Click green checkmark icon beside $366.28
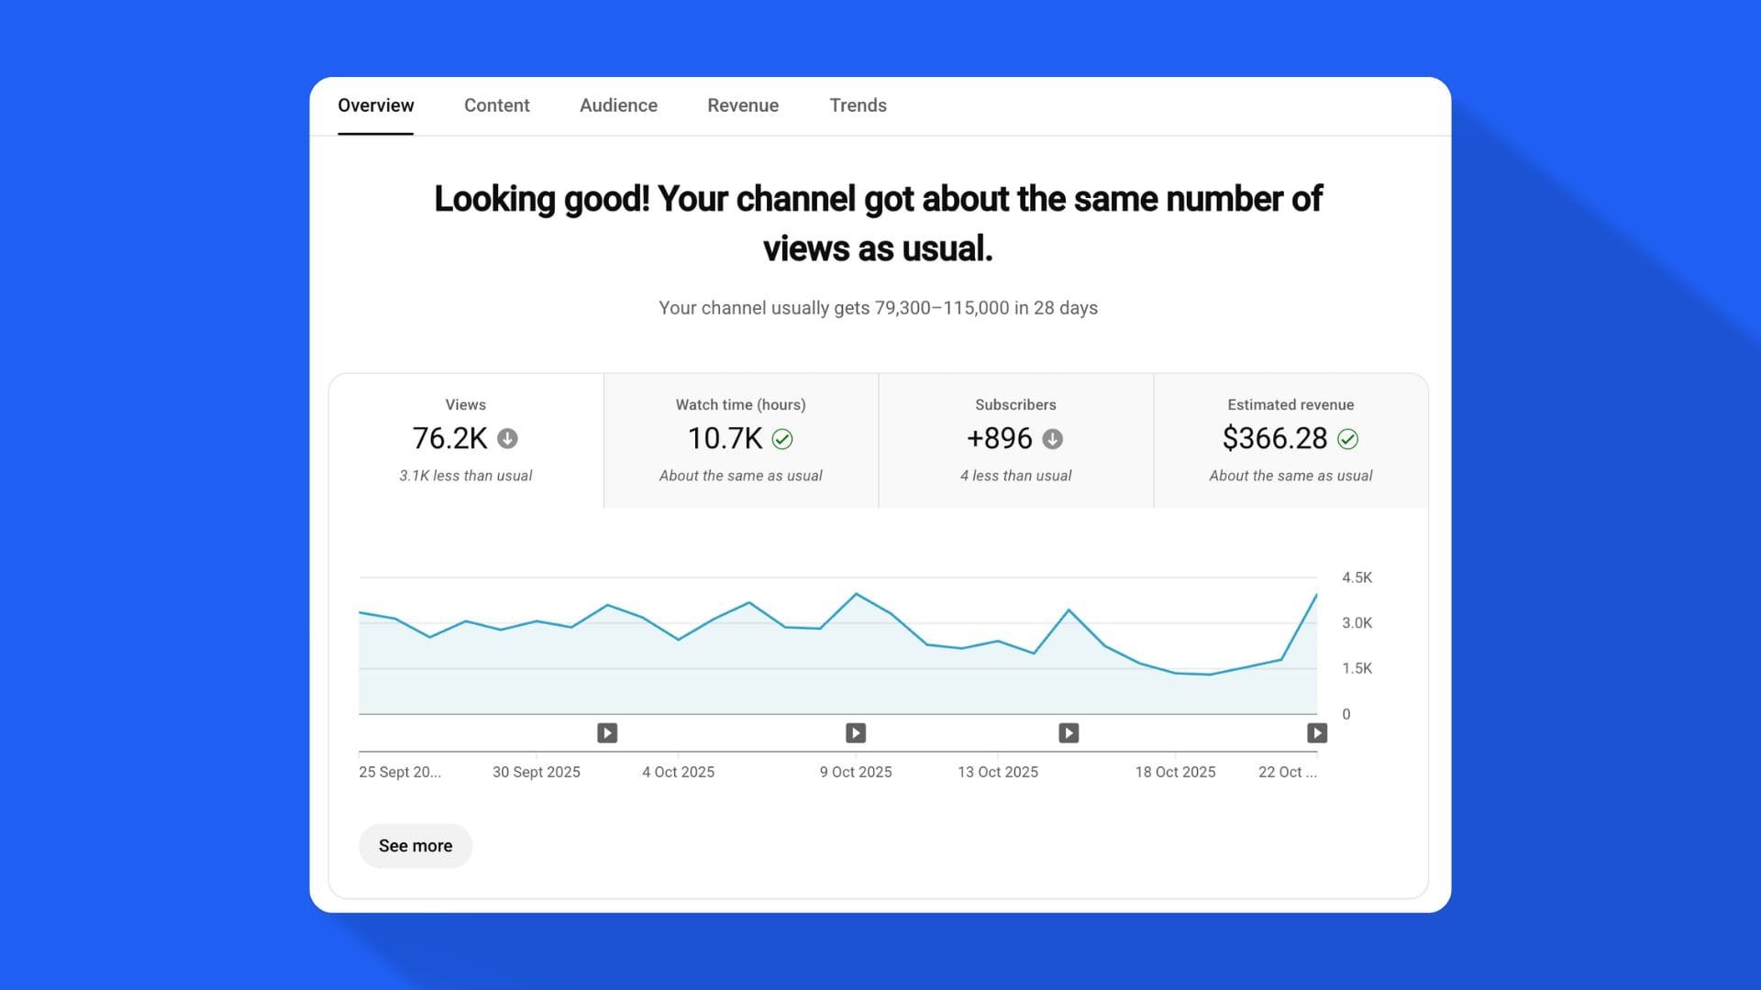Viewport: 1761px width, 990px height. point(1347,439)
